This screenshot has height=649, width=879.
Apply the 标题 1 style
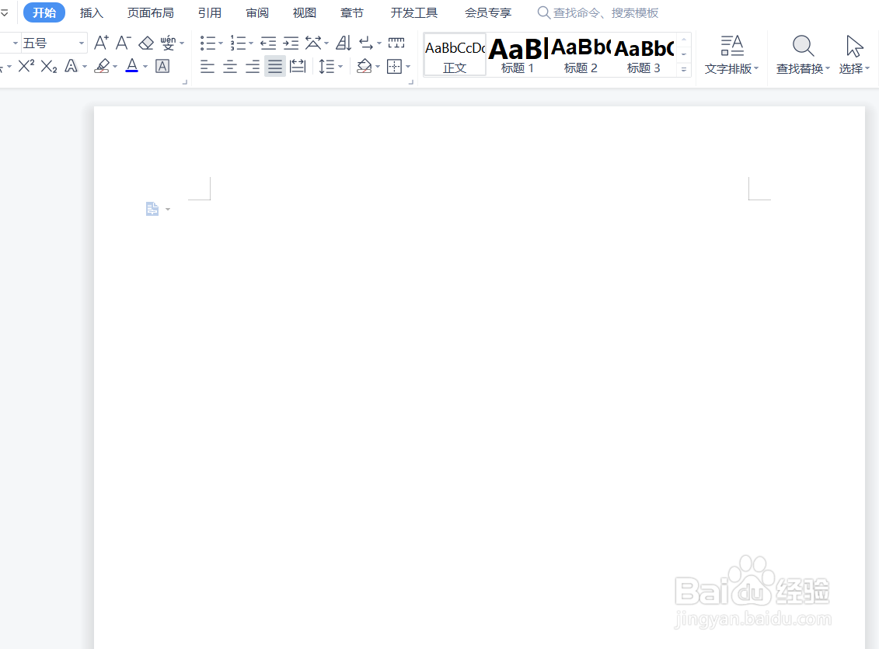(518, 54)
